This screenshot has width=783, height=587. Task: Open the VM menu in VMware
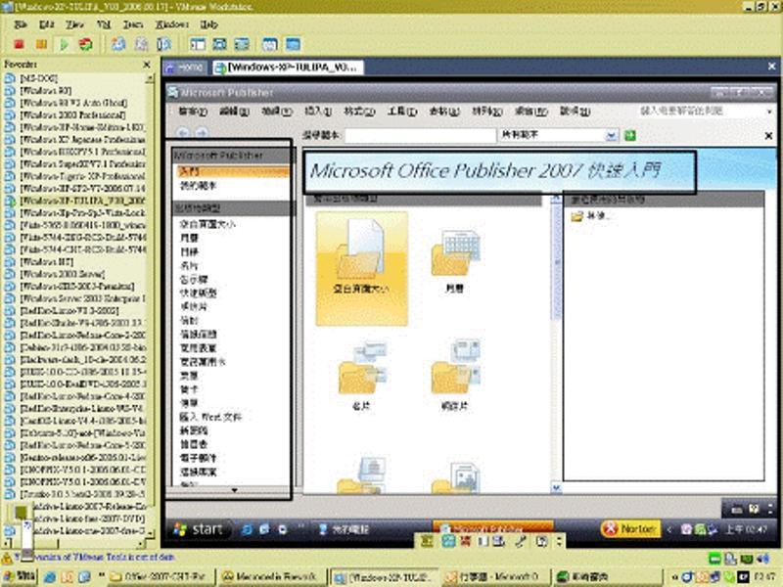104,23
